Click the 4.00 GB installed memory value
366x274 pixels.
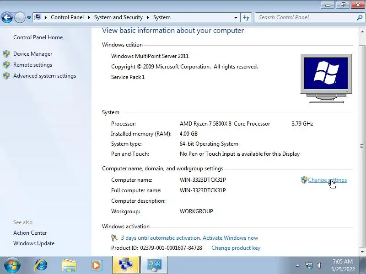click(x=188, y=134)
